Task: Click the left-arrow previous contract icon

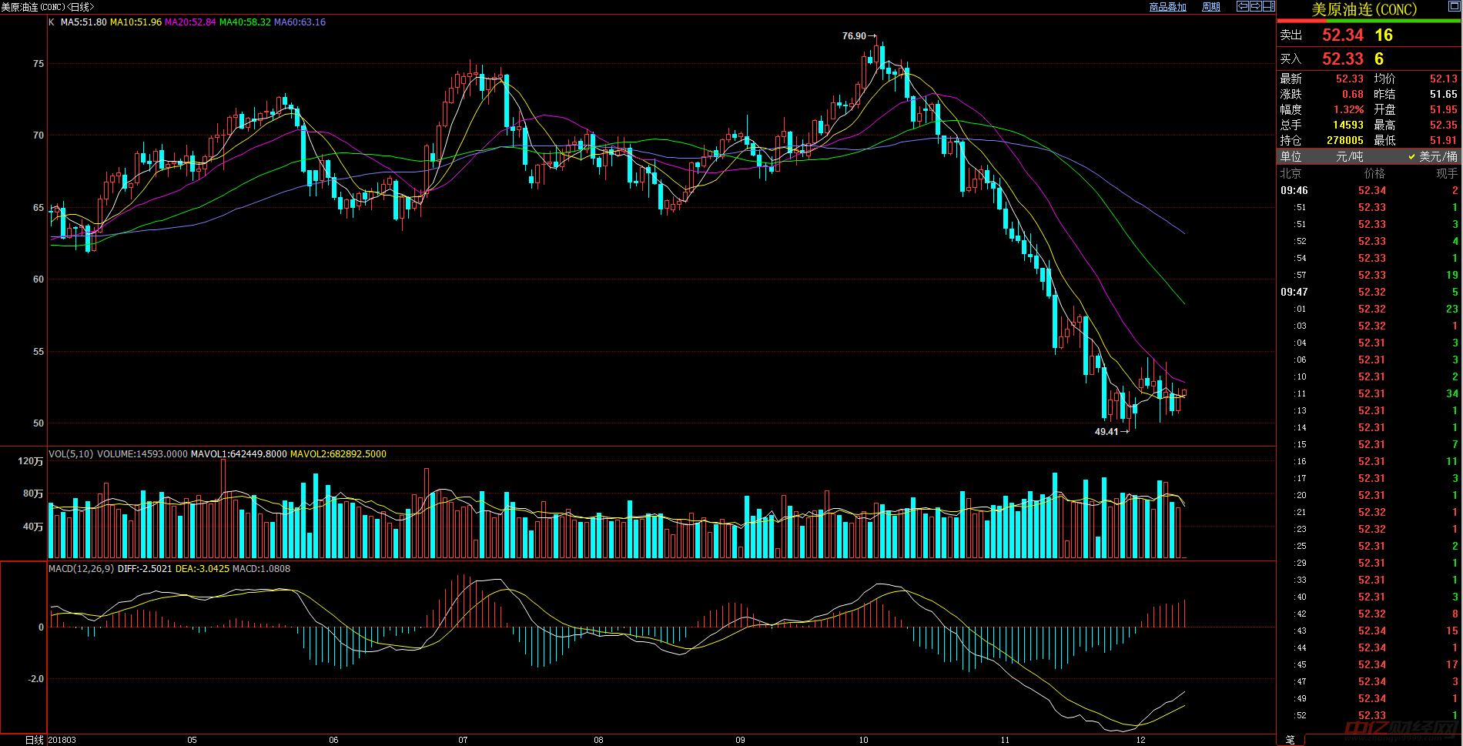Action: point(1243,6)
